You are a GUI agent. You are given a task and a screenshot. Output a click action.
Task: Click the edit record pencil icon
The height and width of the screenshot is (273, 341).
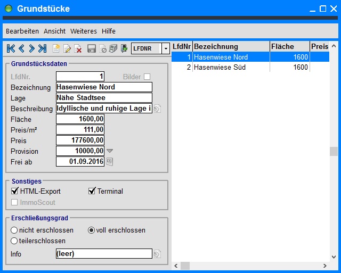coord(67,48)
